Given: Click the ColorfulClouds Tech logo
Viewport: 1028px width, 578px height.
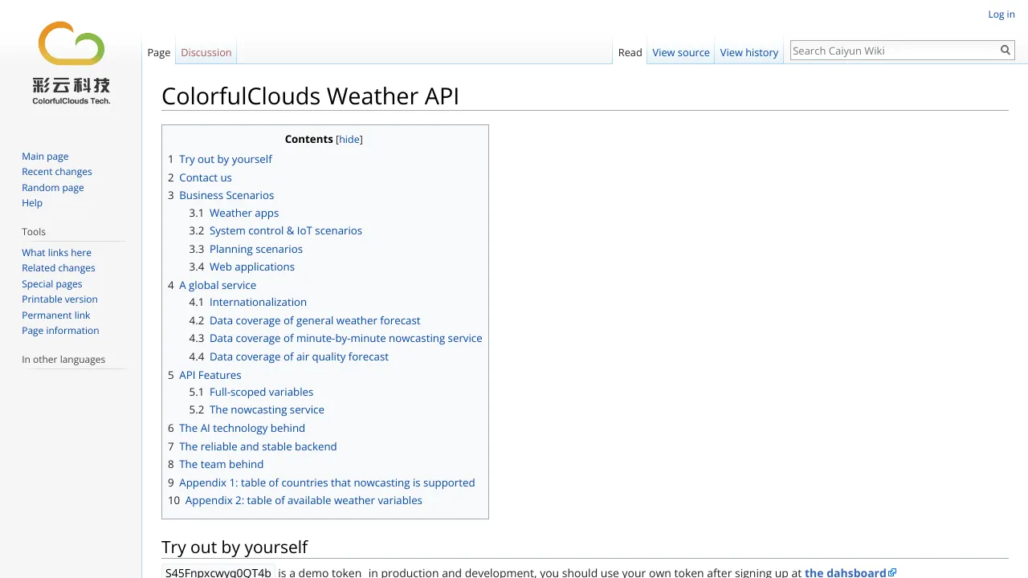Looking at the screenshot, I should tap(71, 63).
